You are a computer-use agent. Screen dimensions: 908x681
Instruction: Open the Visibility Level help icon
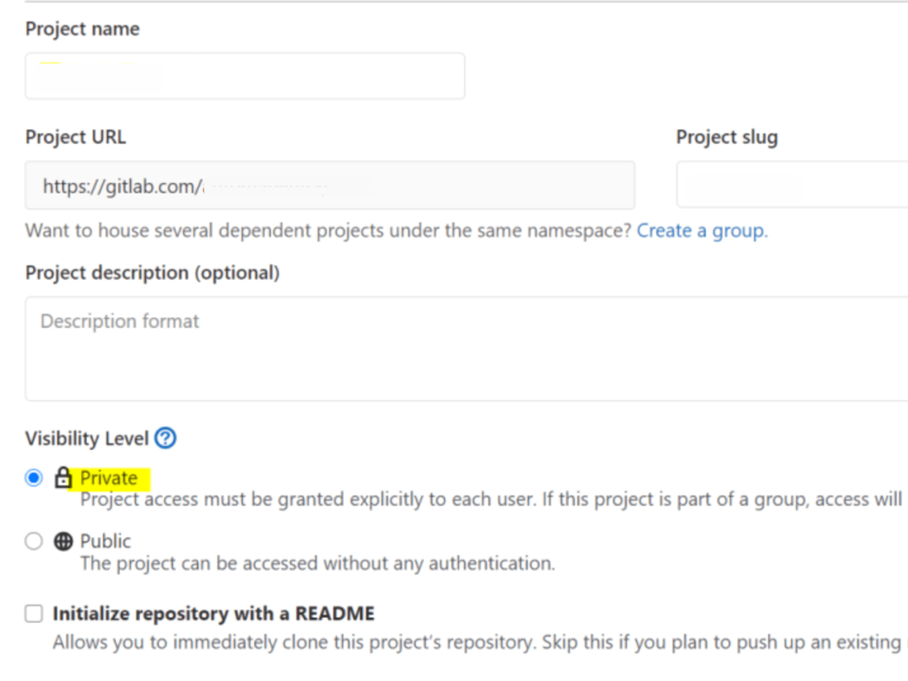166,438
